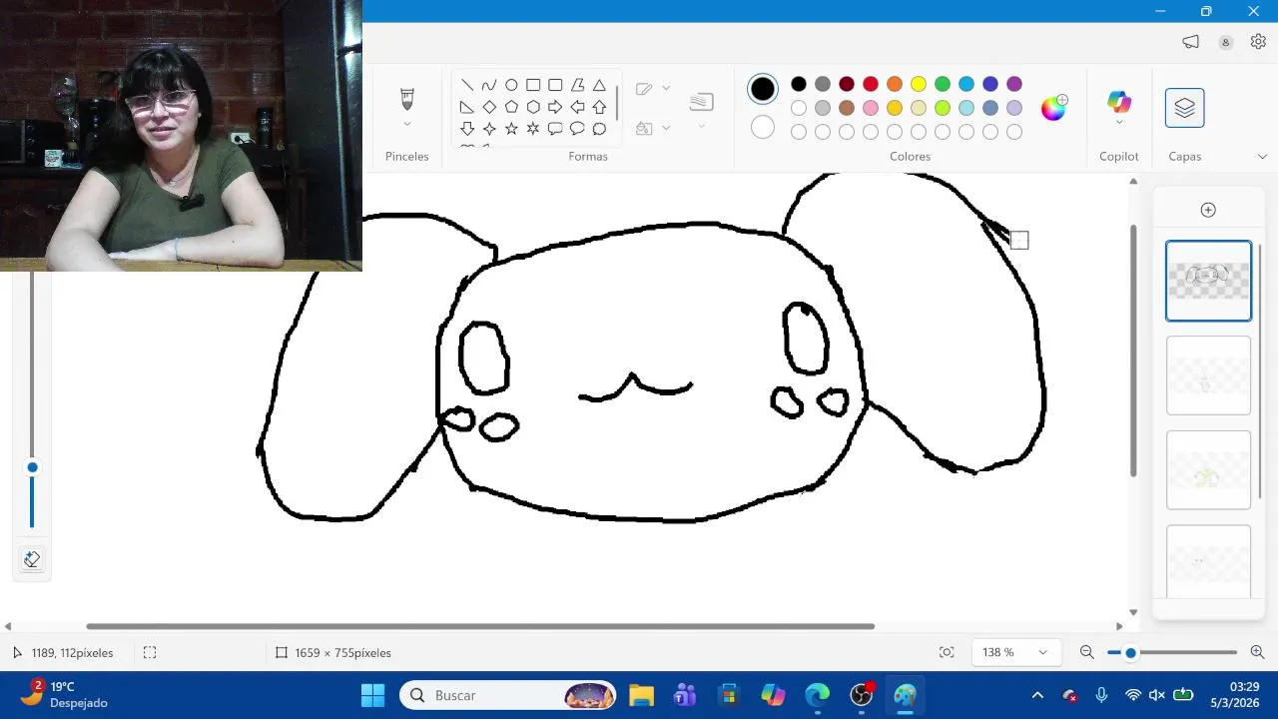Open the Windows Start menu

click(x=372, y=695)
